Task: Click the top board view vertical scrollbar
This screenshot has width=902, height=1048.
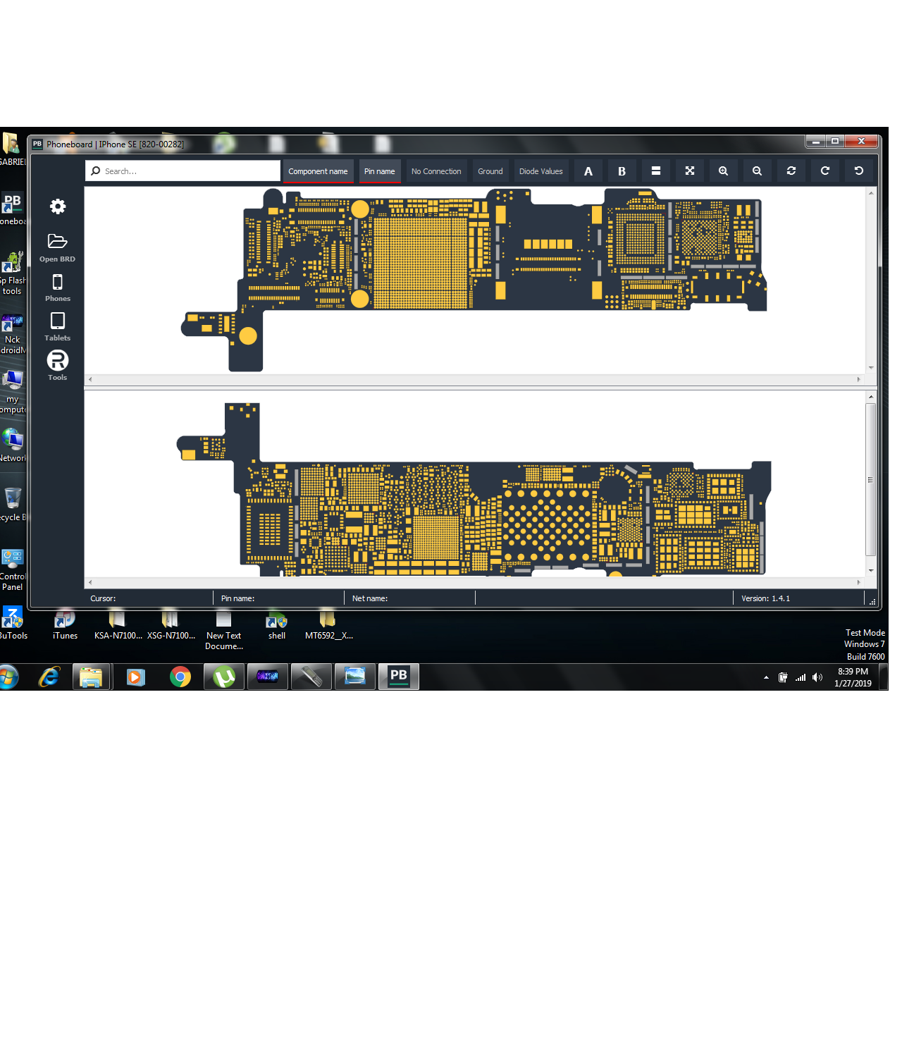Action: 871,280
